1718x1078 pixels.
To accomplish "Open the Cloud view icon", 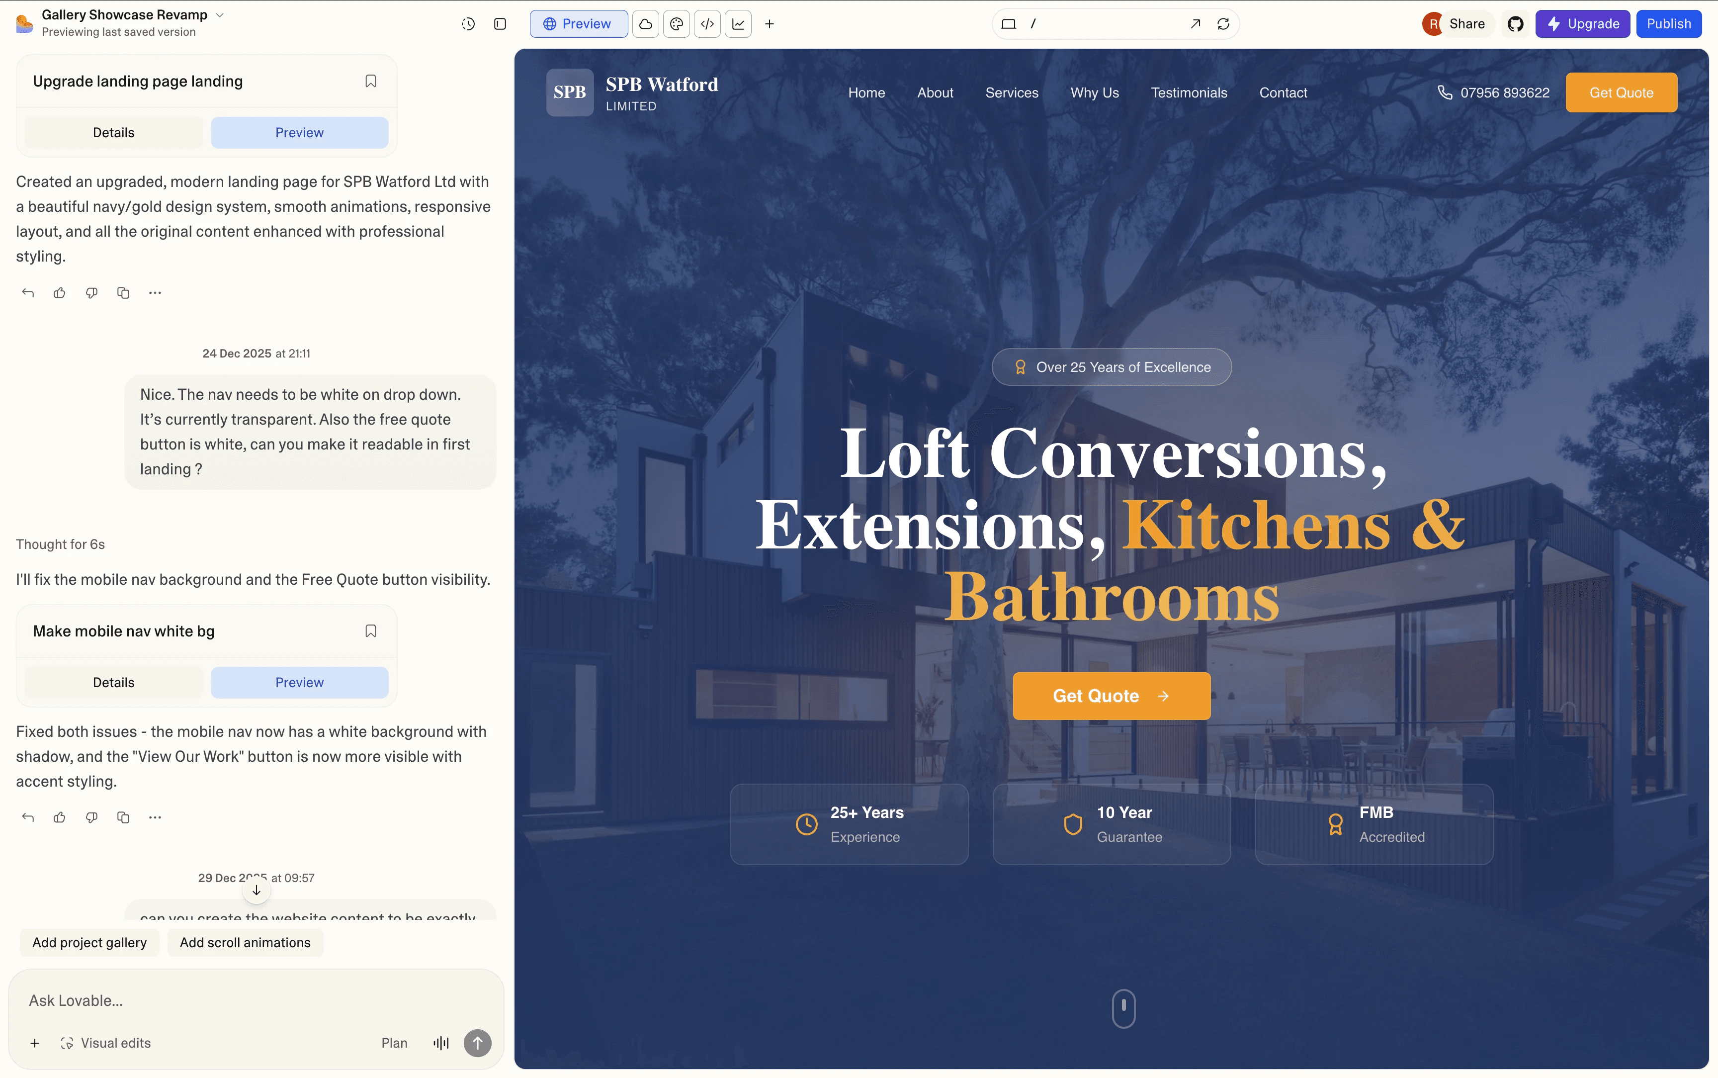I will [646, 23].
